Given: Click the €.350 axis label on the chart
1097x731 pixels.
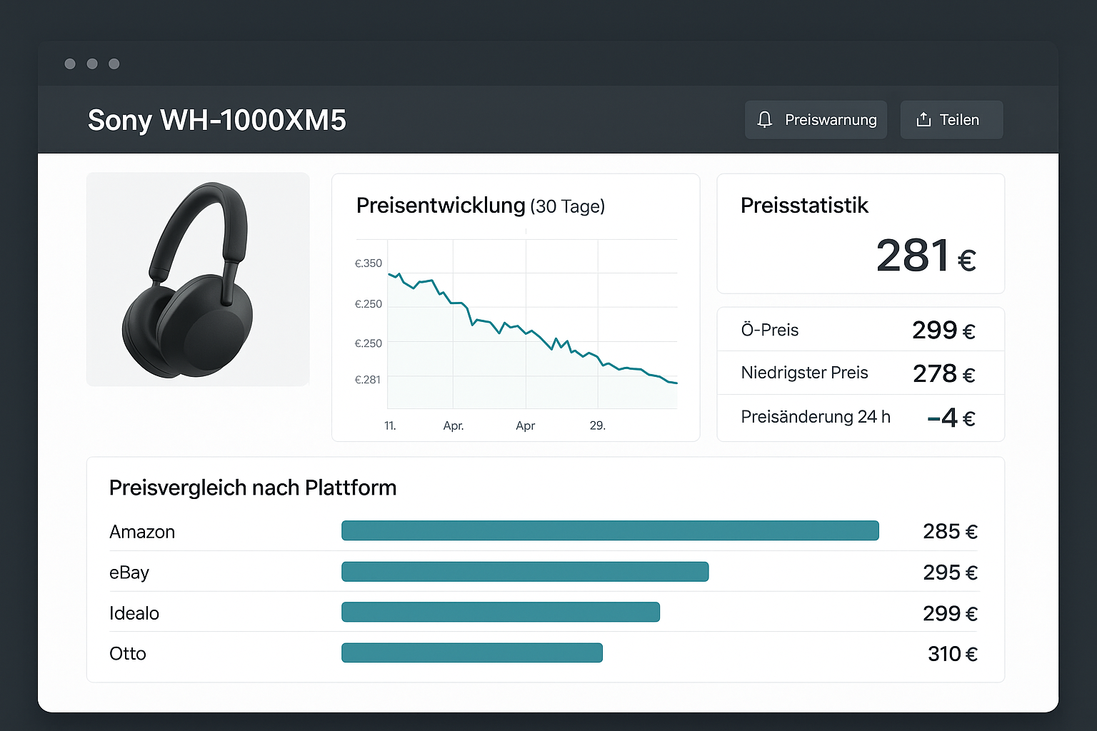Looking at the screenshot, I should [x=367, y=263].
